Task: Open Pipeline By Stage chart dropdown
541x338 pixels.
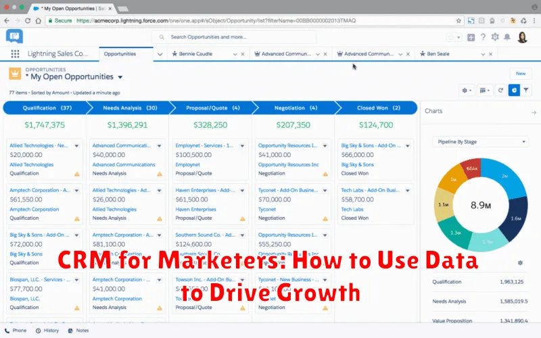Action: click(x=480, y=142)
